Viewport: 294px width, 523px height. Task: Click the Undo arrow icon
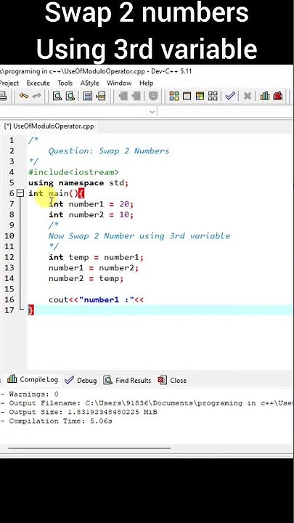24,96
